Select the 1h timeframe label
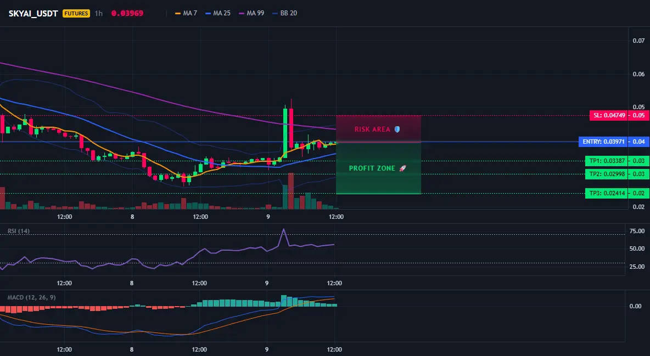The width and height of the screenshot is (650, 356). tap(99, 13)
